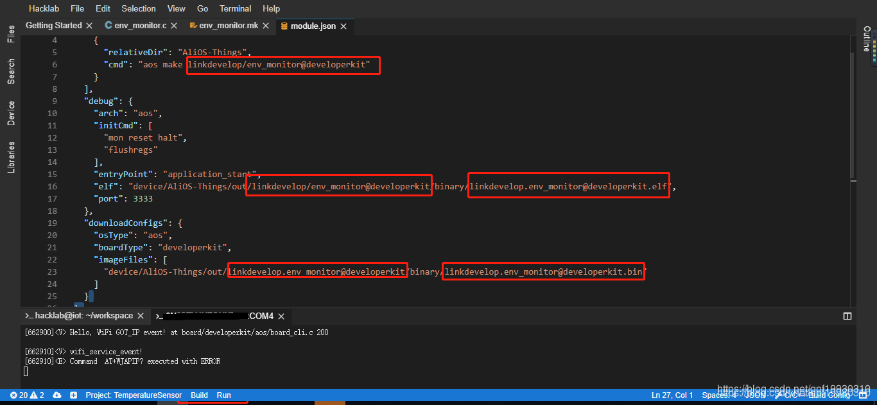This screenshot has height=405, width=877.
Task: Close the COM4 terminal tab
Action: point(281,316)
